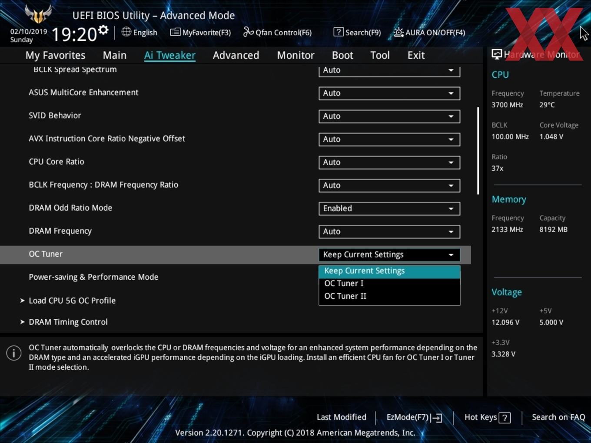
Task: Click the English language button
Action: tap(139, 32)
